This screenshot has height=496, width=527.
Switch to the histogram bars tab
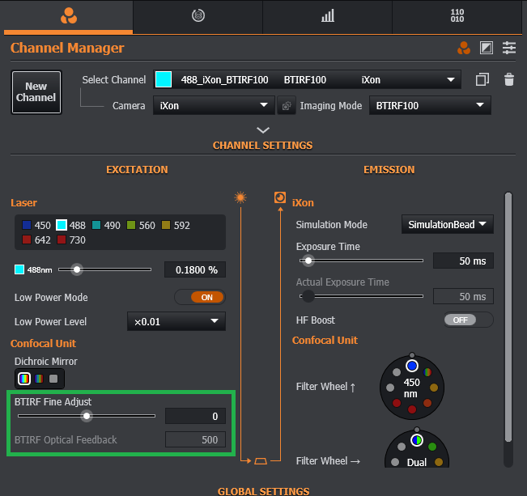[x=327, y=16]
